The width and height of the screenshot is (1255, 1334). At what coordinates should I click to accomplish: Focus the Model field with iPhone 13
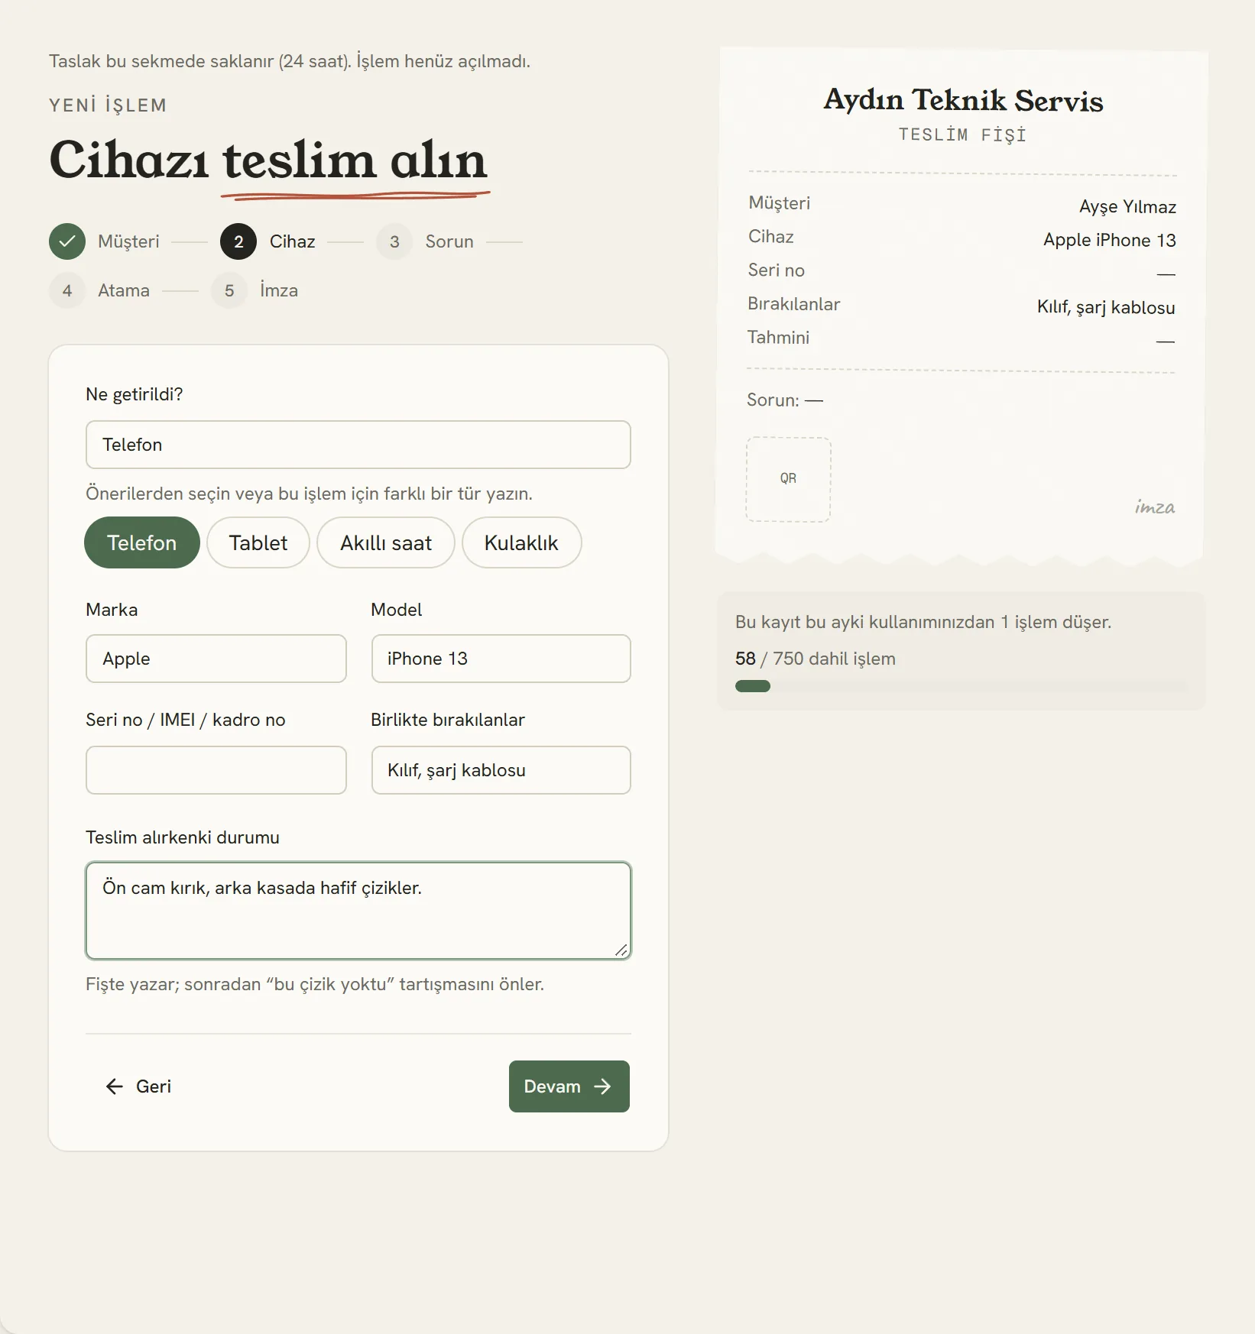(501, 659)
